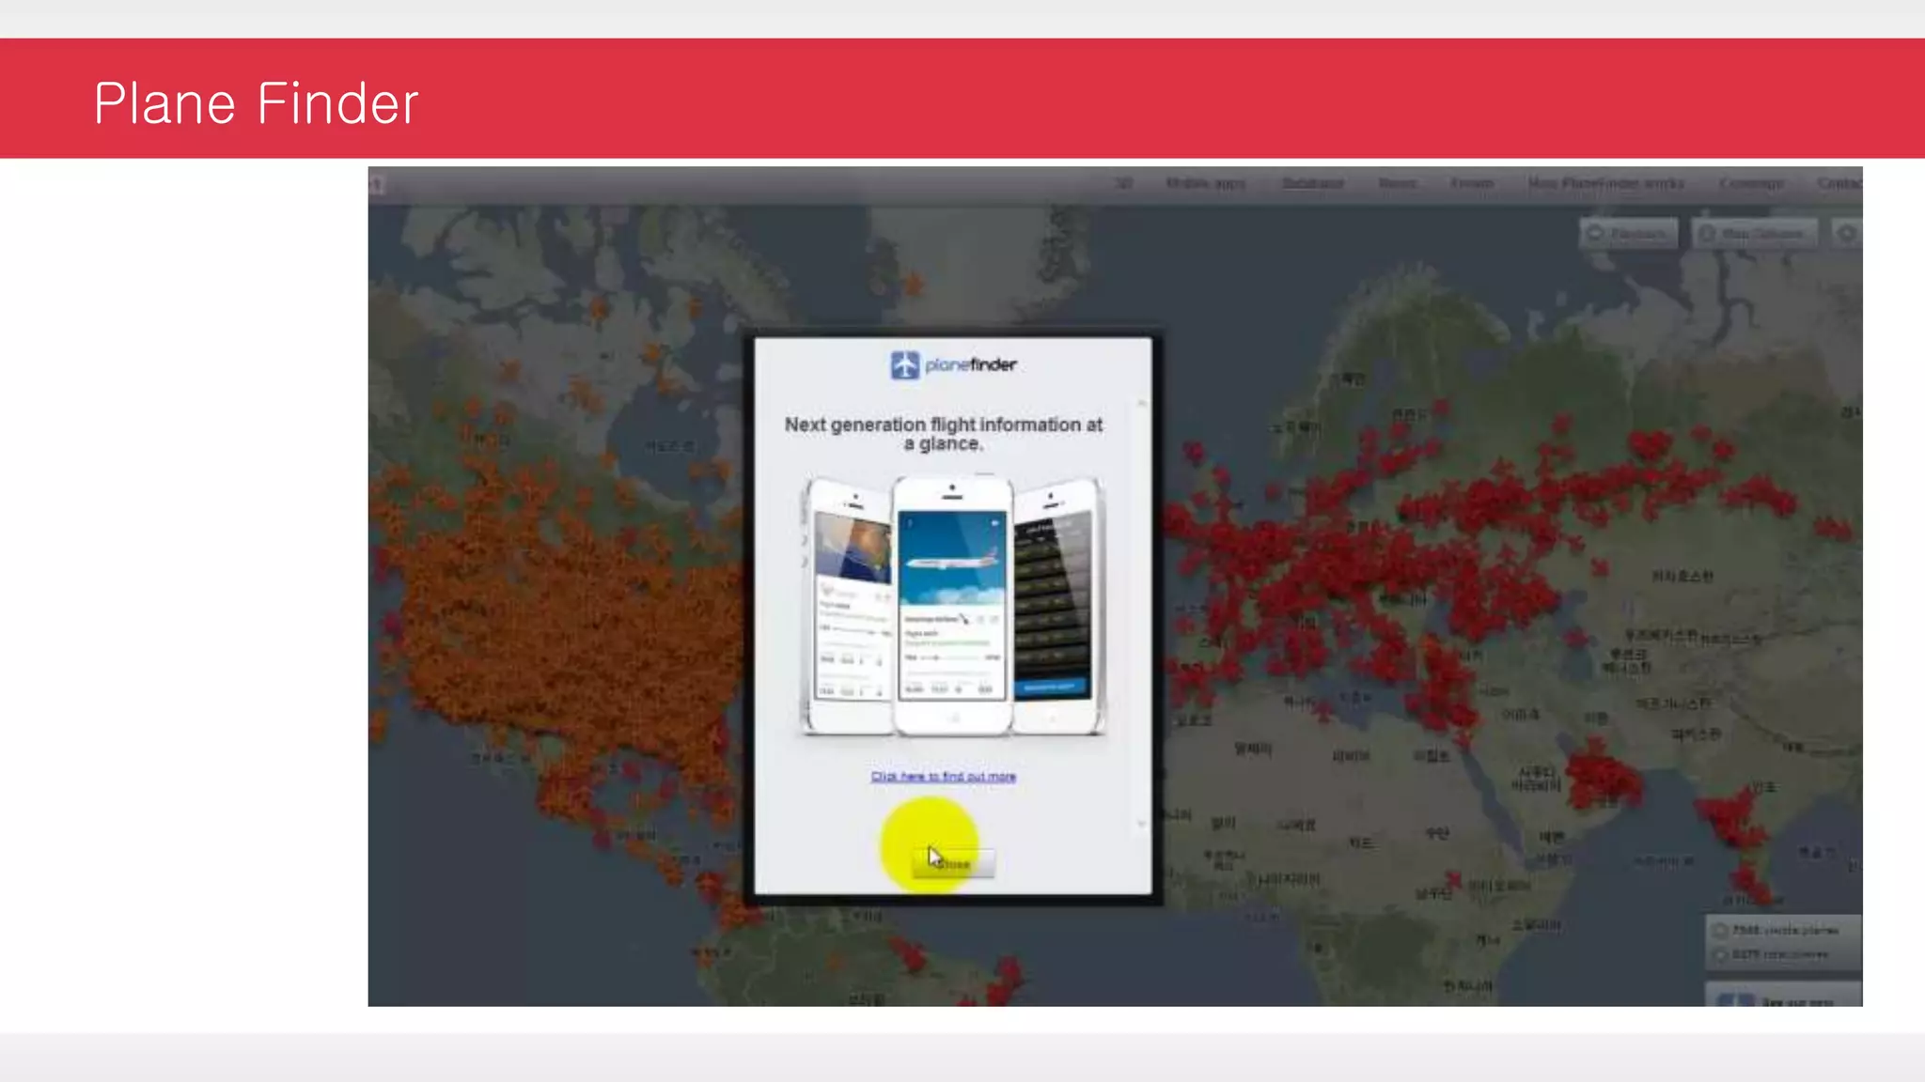
Task: Click the settings gear icon at top right
Action: [x=1847, y=233]
